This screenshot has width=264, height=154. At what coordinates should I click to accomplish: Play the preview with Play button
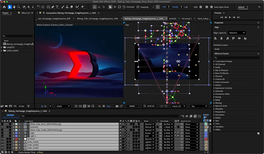click(x=230, y=17)
